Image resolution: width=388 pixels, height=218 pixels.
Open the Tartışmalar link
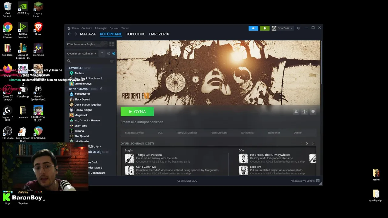(x=248, y=133)
